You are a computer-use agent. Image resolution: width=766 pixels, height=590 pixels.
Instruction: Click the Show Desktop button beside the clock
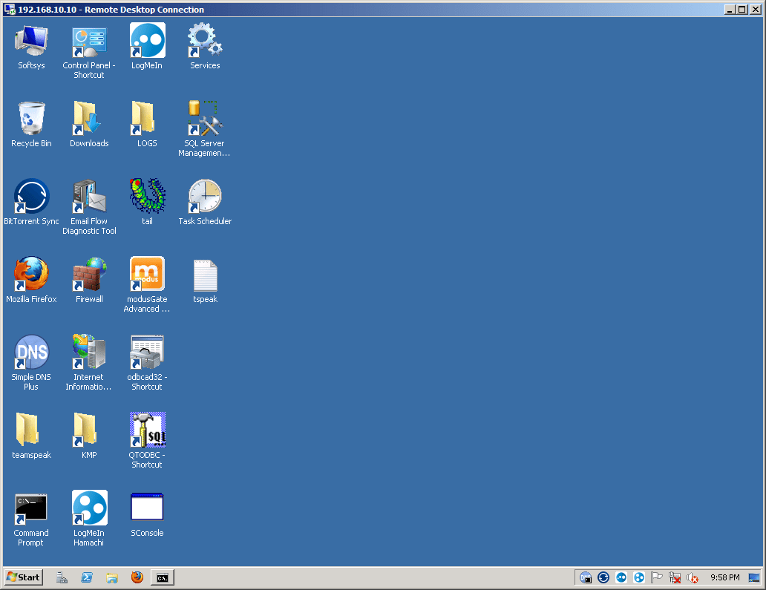coord(754,578)
